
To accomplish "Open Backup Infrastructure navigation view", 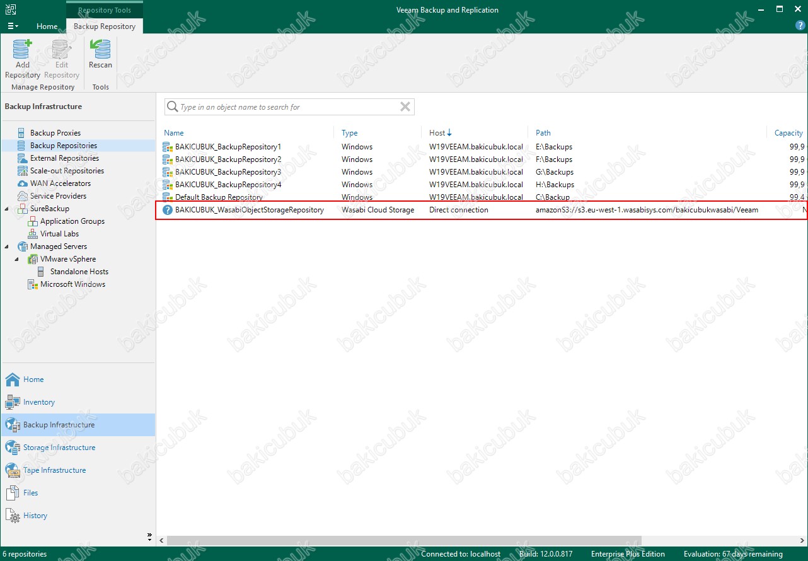I will pyautogui.click(x=78, y=425).
